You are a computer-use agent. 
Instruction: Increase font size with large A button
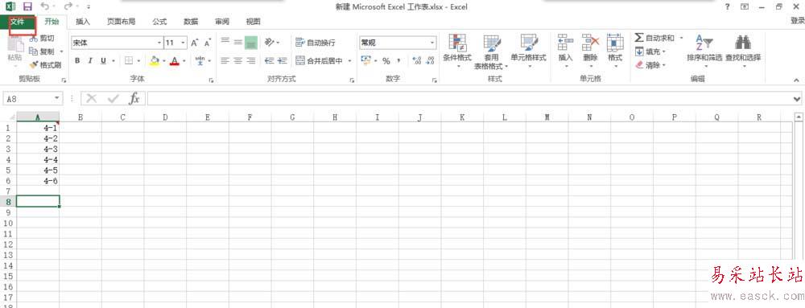195,43
